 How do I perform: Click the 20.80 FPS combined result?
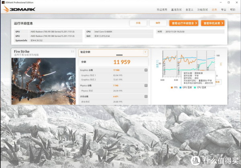(118, 102)
